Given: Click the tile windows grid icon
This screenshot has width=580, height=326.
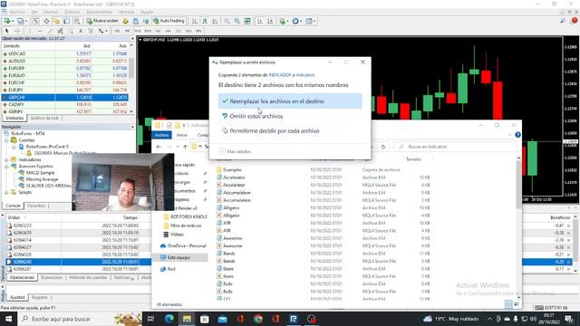Looking at the screenshot, I should [247, 21].
